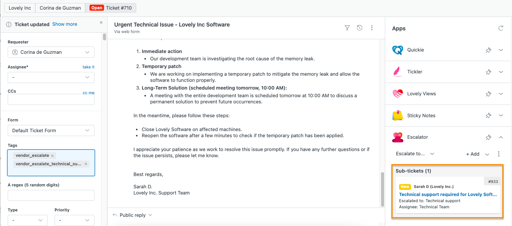The height and width of the screenshot is (226, 512).
Task: Click the Sarah D (Lovely Inc.) name on sub-ticket
Action: coord(433,187)
